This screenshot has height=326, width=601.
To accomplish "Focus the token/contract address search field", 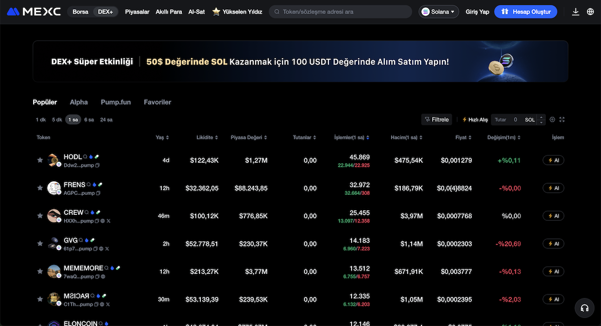I will [x=341, y=12].
